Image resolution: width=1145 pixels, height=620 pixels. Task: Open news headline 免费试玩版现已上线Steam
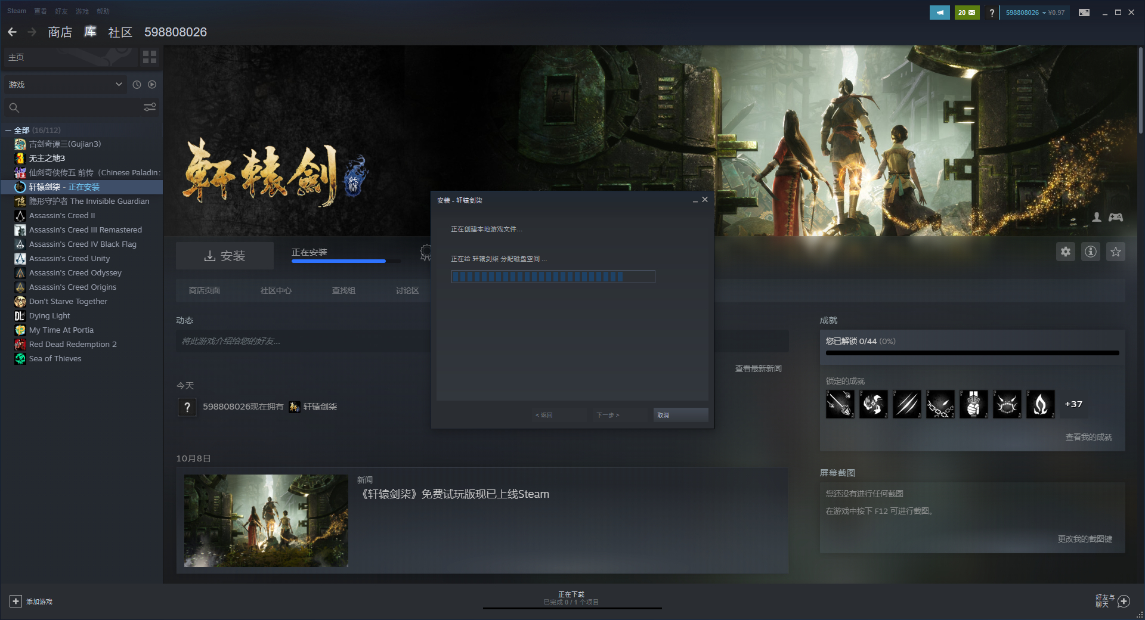(455, 494)
